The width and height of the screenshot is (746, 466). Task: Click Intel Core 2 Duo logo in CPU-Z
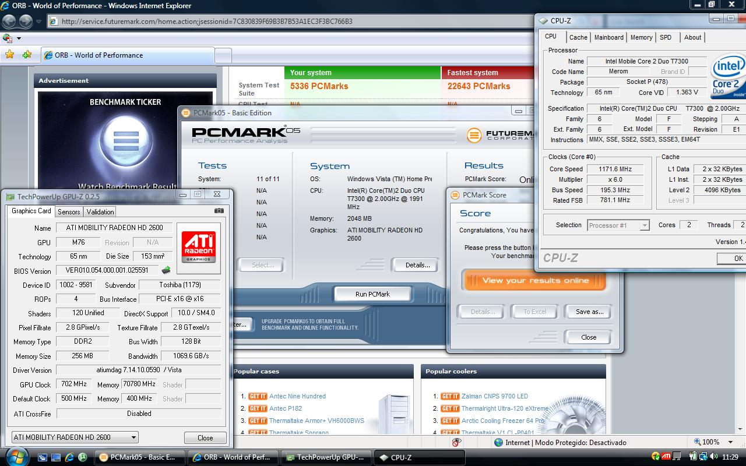coord(729,77)
